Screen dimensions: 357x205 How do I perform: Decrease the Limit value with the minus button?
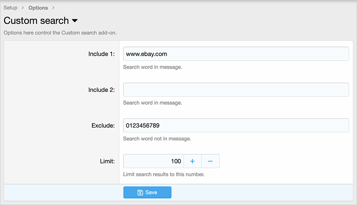(x=210, y=161)
